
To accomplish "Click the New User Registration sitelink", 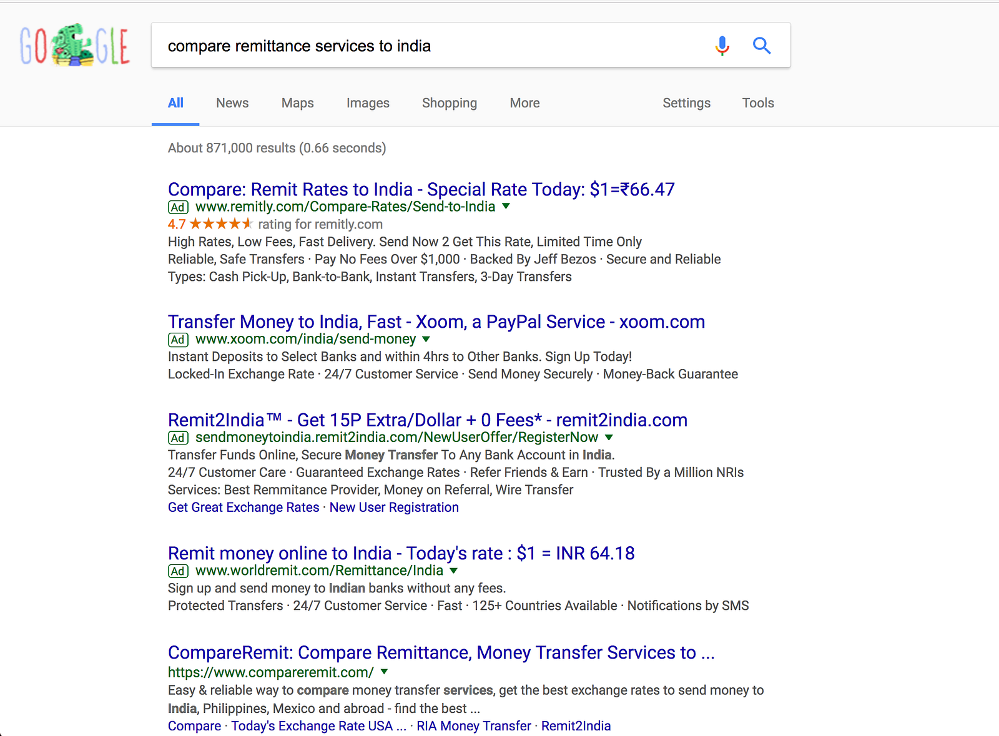I will click(x=394, y=508).
